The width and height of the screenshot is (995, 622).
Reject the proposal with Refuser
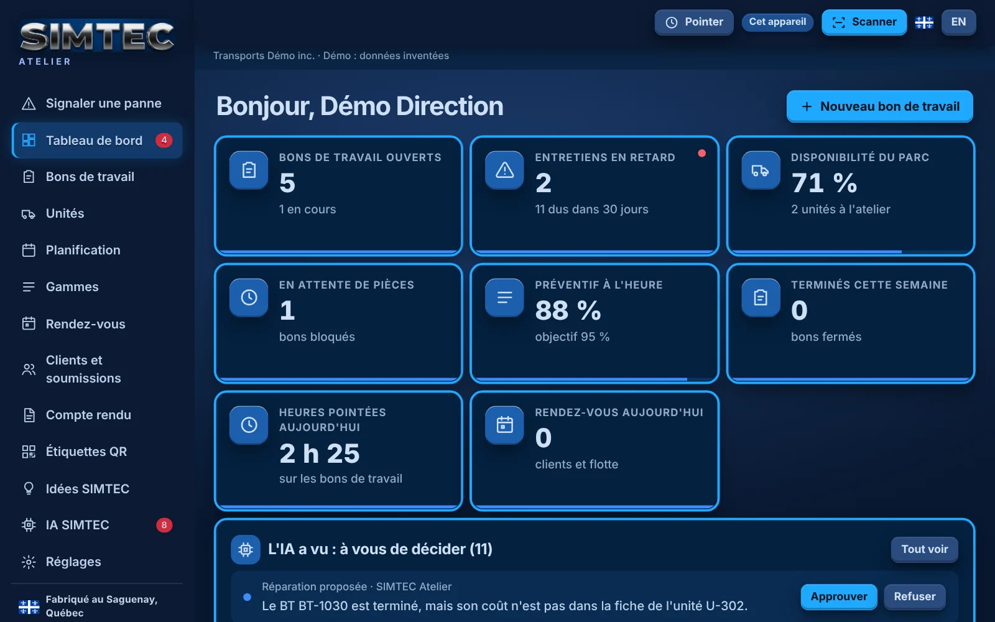pyautogui.click(x=915, y=596)
